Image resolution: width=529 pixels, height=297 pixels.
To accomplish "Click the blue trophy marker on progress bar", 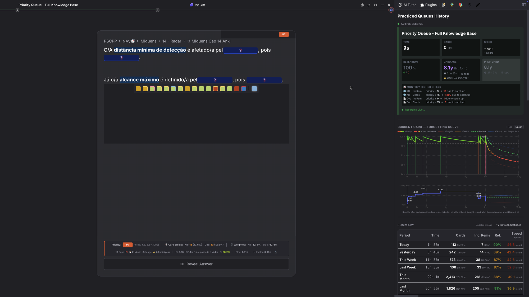I will [x=391, y=10].
